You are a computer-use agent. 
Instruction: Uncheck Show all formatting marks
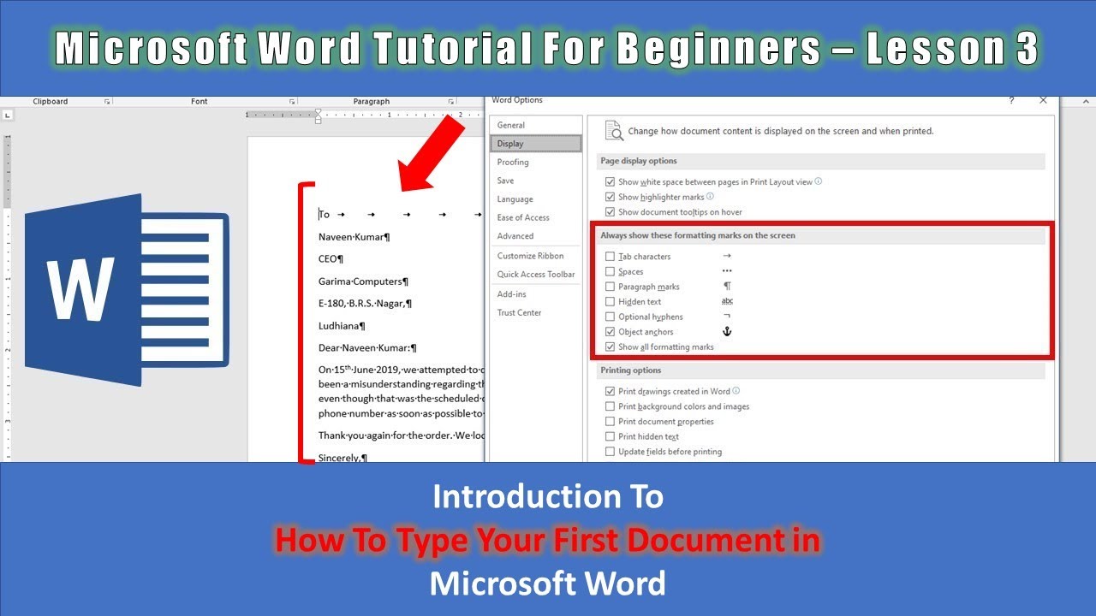click(610, 347)
